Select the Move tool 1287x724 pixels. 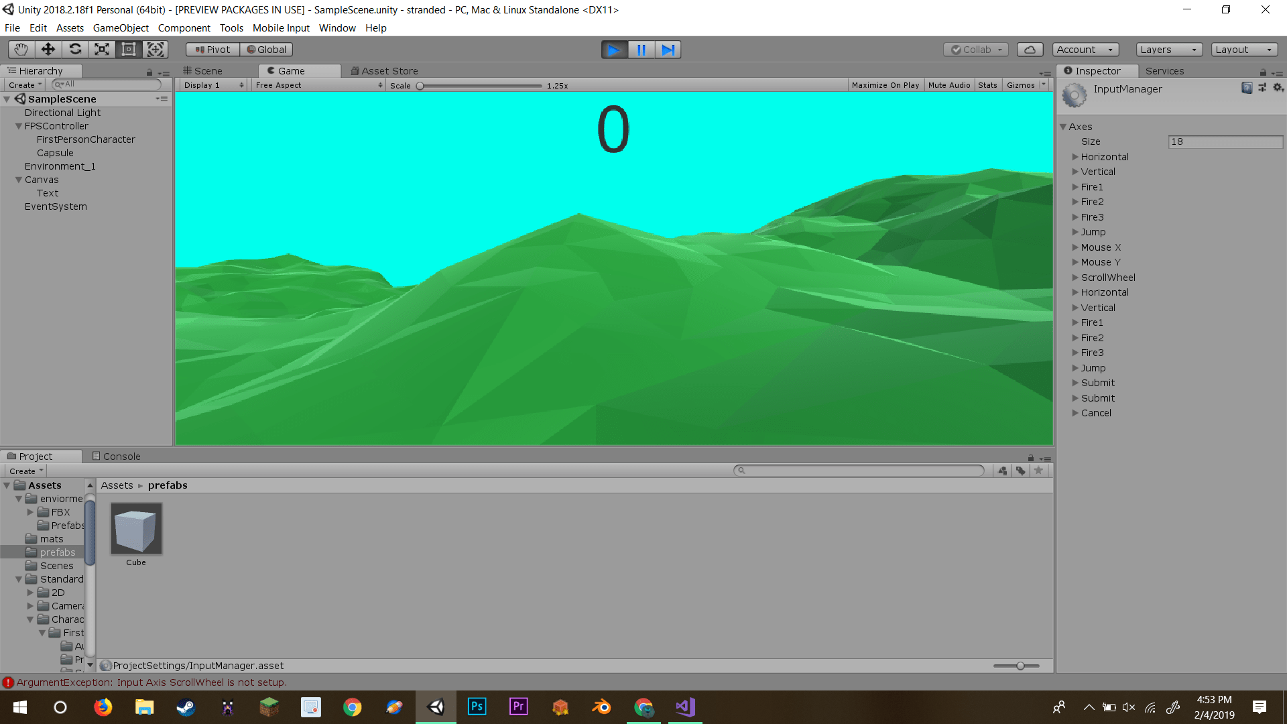48,49
